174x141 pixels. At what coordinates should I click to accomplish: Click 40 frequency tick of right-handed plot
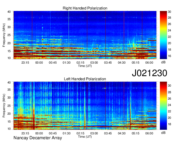click(9, 12)
